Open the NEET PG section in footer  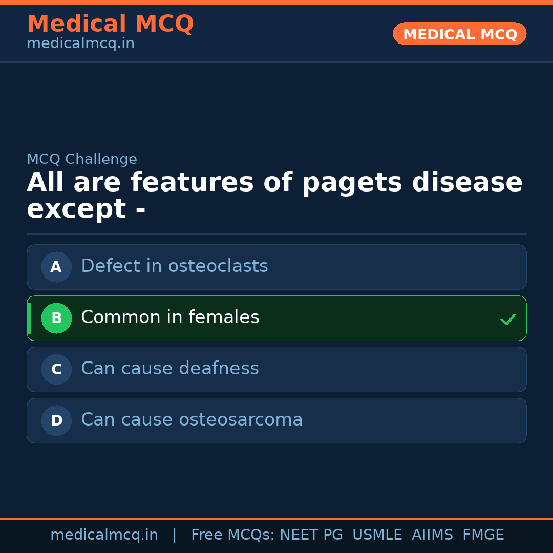click(311, 535)
